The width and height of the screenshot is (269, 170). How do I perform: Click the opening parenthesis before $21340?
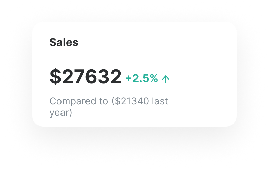(x=113, y=101)
